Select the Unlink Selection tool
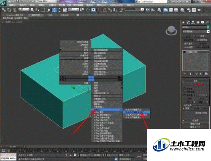Viewport: 211px width, 161px height. point(9,10)
